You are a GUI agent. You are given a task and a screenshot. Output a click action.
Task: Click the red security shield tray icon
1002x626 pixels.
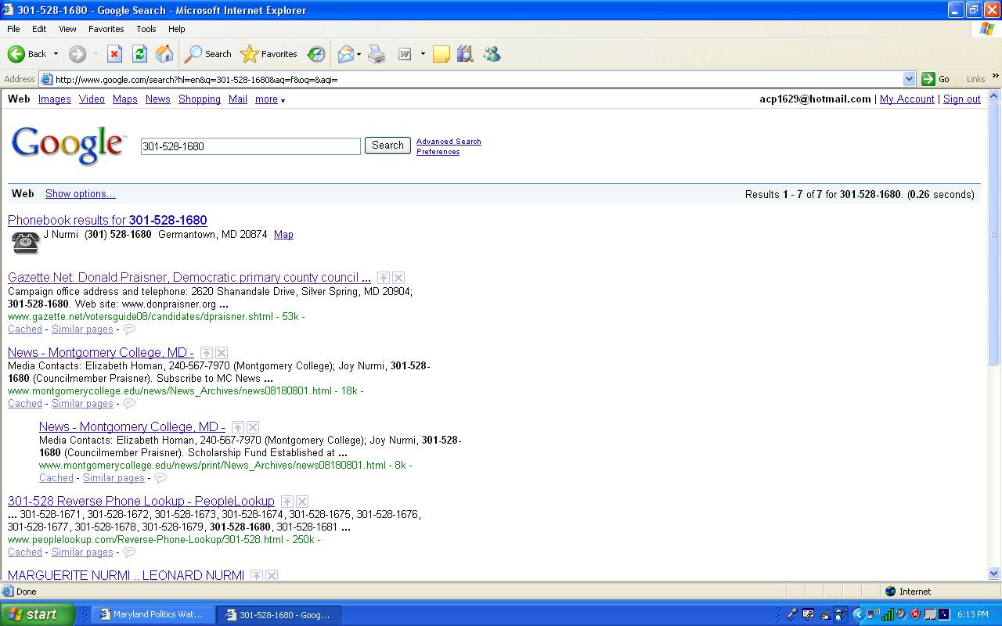coord(916,614)
